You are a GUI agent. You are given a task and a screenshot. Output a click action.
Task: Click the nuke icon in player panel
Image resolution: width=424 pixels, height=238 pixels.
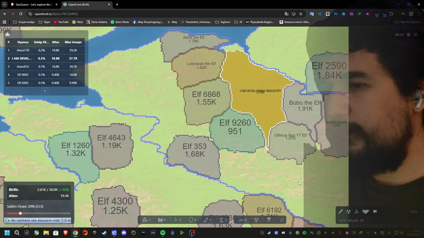pos(348,212)
